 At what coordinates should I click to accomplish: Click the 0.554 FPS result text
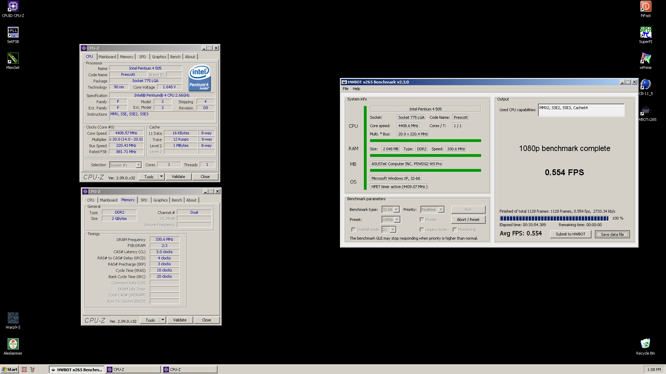pyautogui.click(x=564, y=172)
